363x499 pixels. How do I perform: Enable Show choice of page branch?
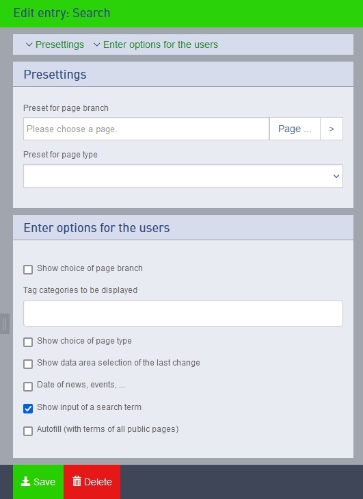click(28, 270)
